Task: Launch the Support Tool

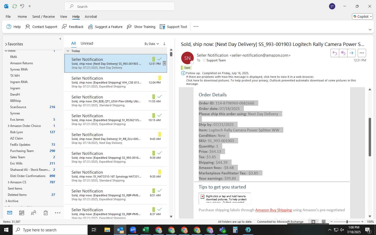Action: [173, 27]
